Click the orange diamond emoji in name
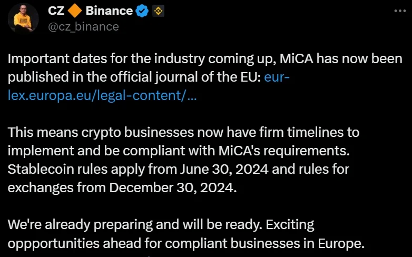Screen dimensions: 412x257 [74, 11]
